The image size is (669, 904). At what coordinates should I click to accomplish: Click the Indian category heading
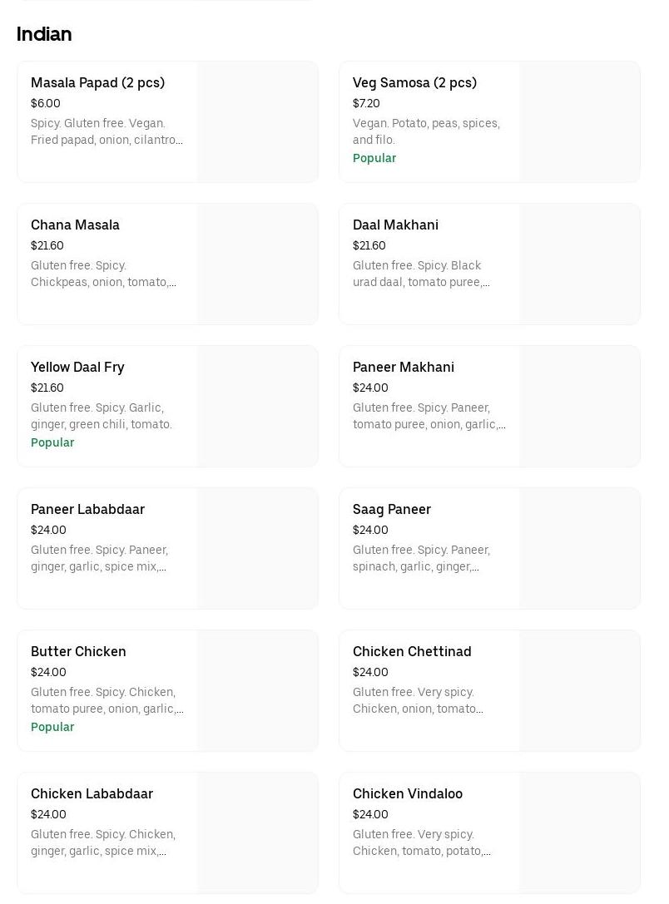click(x=44, y=34)
